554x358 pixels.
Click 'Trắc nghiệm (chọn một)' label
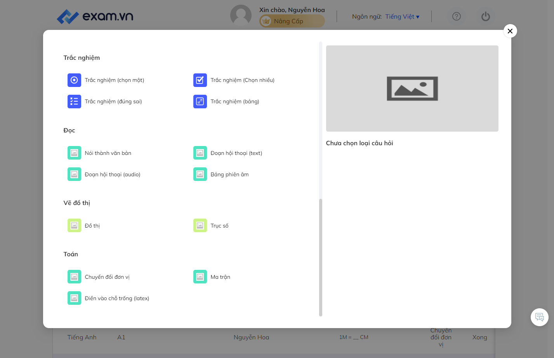click(x=115, y=80)
